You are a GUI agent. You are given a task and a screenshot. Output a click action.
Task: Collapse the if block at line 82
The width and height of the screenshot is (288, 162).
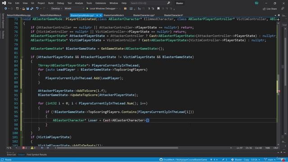coord(22,57)
